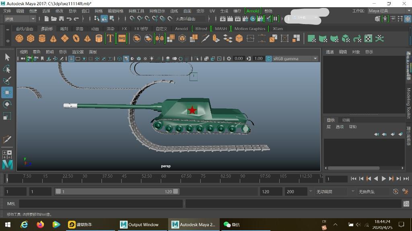Click the Save scene icon
The height and width of the screenshot is (231, 412).
click(61, 18)
